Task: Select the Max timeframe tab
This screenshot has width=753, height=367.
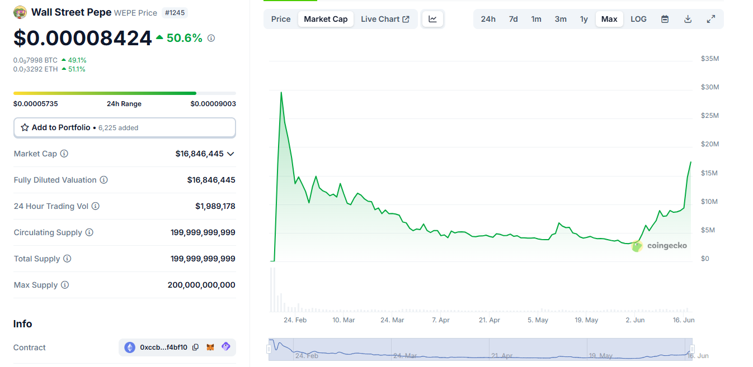Action: 609,18
